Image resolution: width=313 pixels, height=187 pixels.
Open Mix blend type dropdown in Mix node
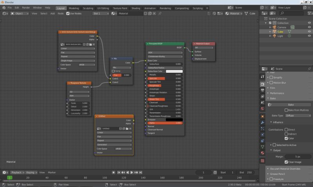[x=121, y=68]
